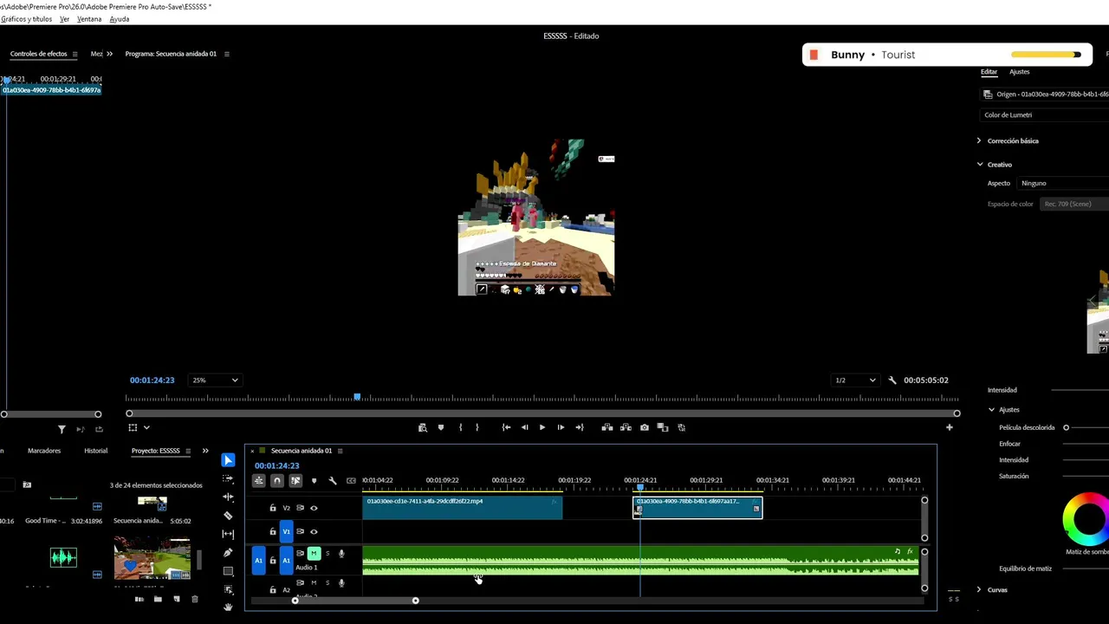
Task: Go to In point in program monitor
Action: (506, 427)
